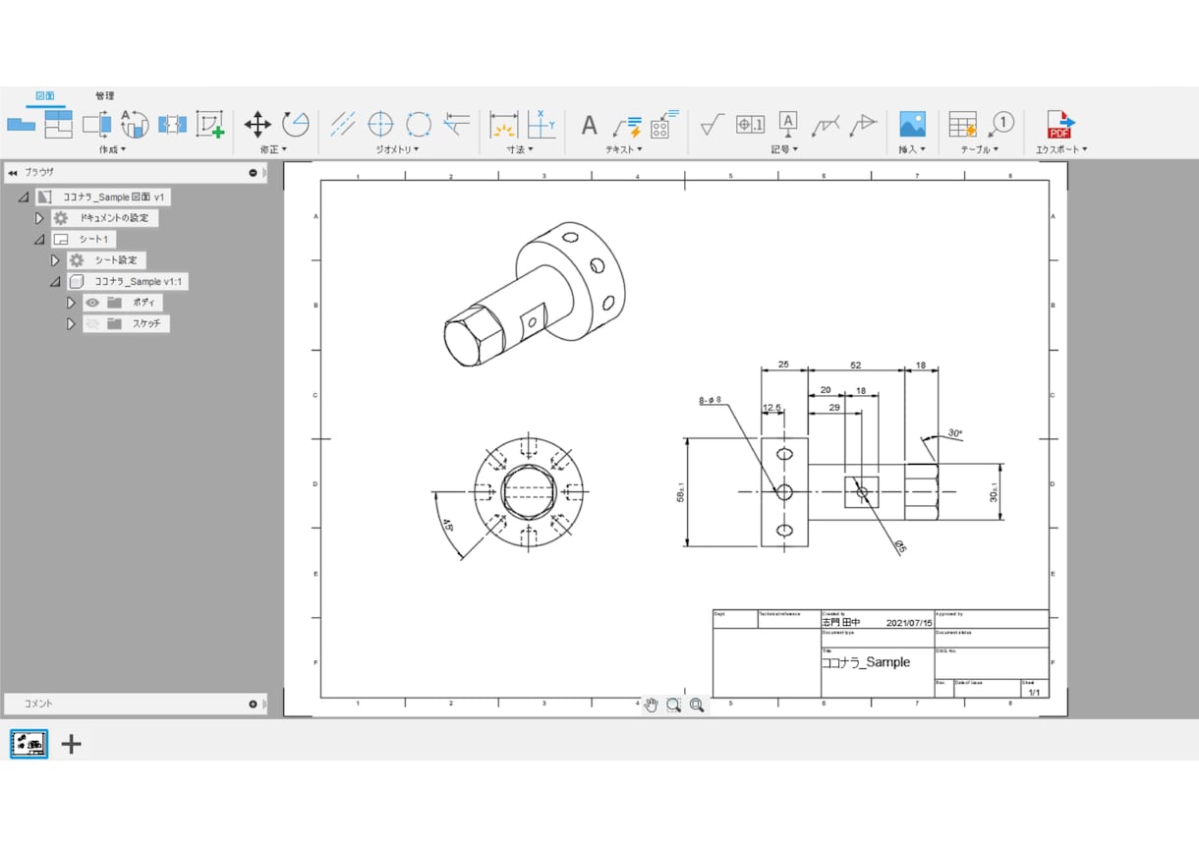This screenshot has width=1199, height=847.
Task: Select the Text tool (letter A)
Action: pos(589,125)
